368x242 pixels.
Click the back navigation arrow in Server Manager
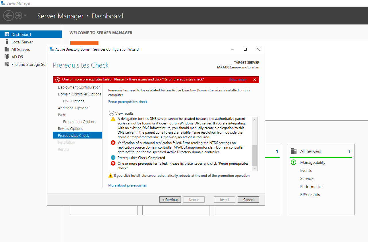click(x=9, y=16)
